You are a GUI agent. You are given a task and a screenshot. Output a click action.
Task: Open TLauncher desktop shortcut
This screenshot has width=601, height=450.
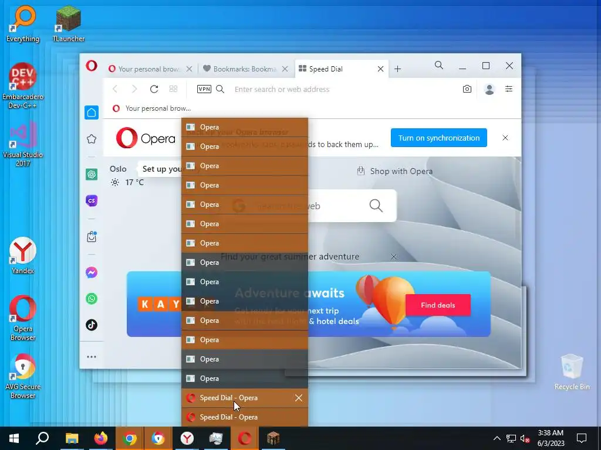tap(69, 24)
